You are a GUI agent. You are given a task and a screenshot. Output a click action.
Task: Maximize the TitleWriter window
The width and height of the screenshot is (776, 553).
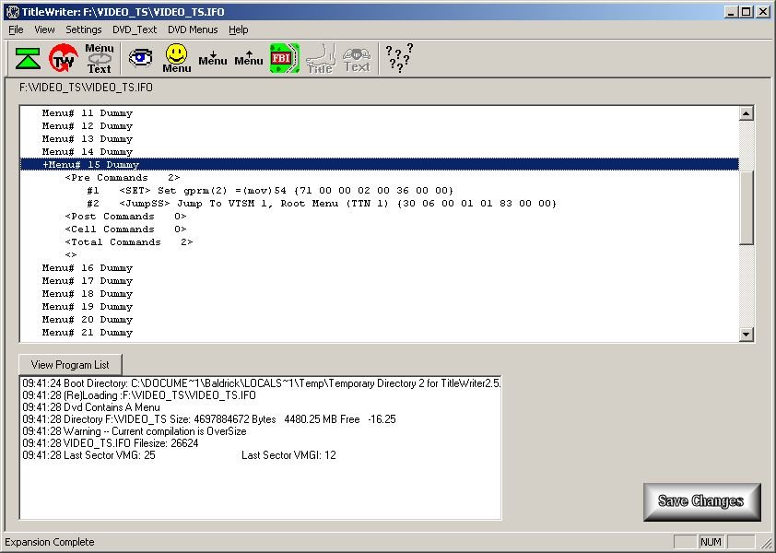pos(747,12)
